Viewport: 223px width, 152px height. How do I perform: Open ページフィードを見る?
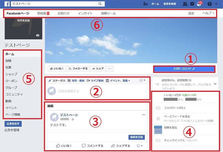(177, 116)
